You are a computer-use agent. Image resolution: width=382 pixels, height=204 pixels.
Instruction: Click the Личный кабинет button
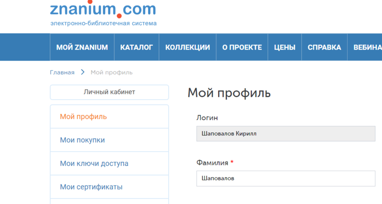[x=109, y=92]
